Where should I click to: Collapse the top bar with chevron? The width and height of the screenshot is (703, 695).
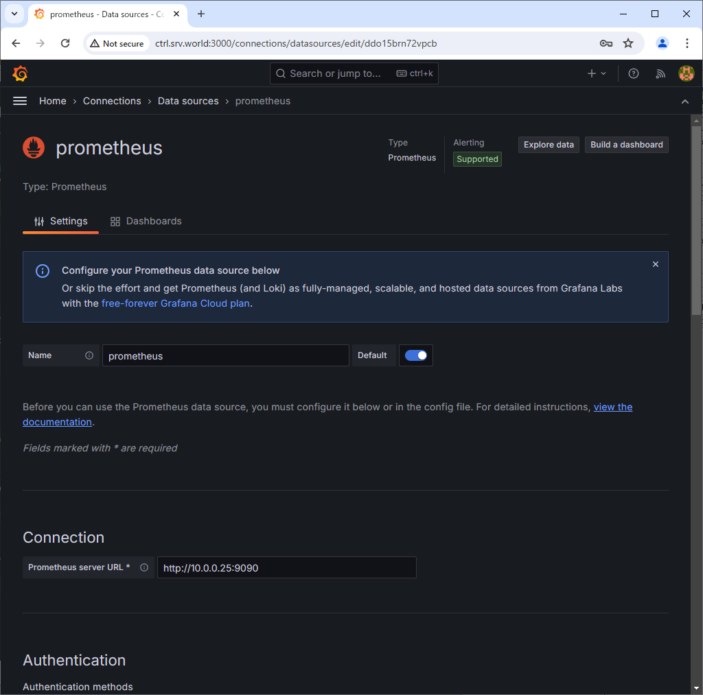pyautogui.click(x=684, y=102)
